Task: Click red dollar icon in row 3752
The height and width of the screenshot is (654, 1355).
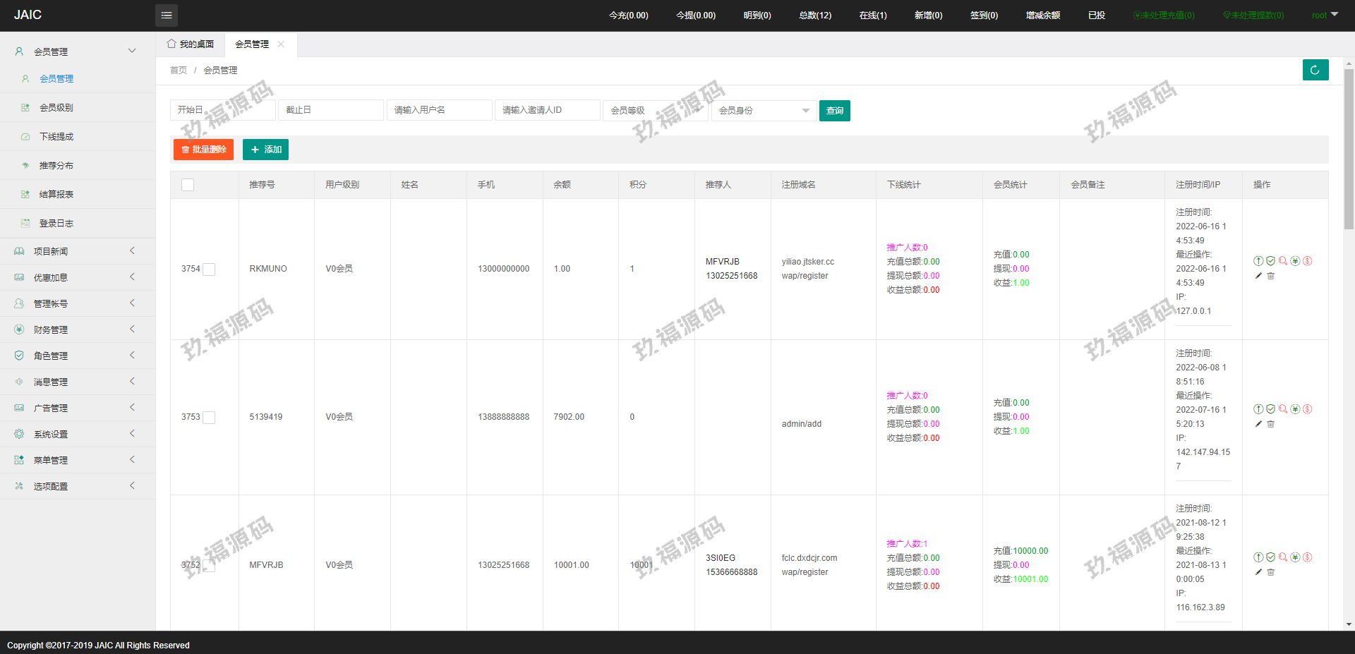Action: pos(1307,557)
